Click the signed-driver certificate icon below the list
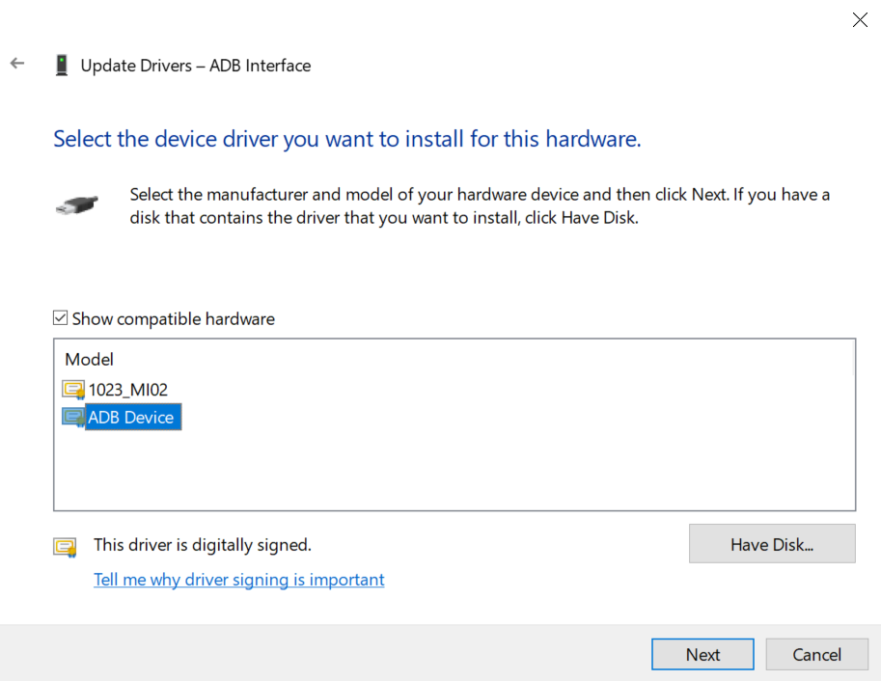Image resolution: width=881 pixels, height=681 pixels. 65,547
